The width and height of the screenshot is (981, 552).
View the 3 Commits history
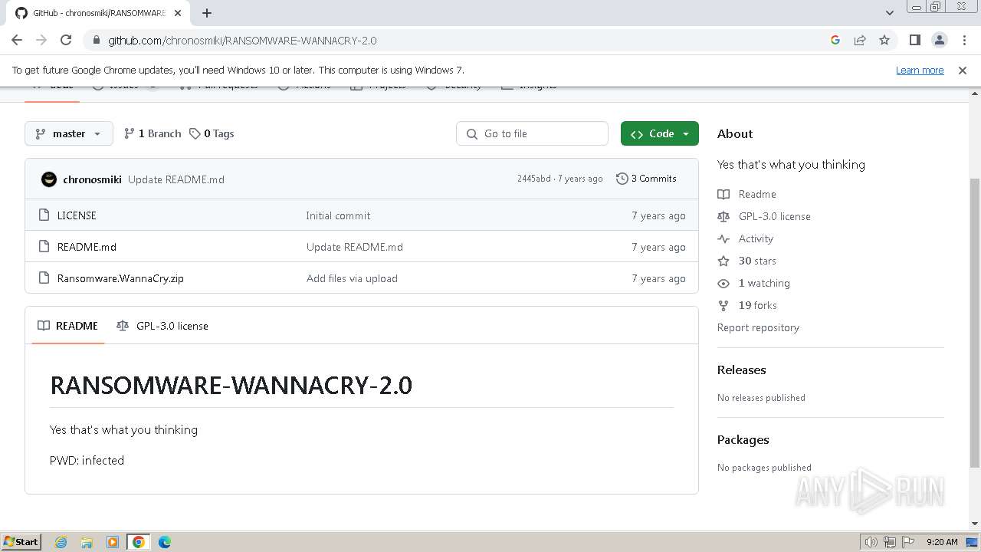tap(646, 179)
